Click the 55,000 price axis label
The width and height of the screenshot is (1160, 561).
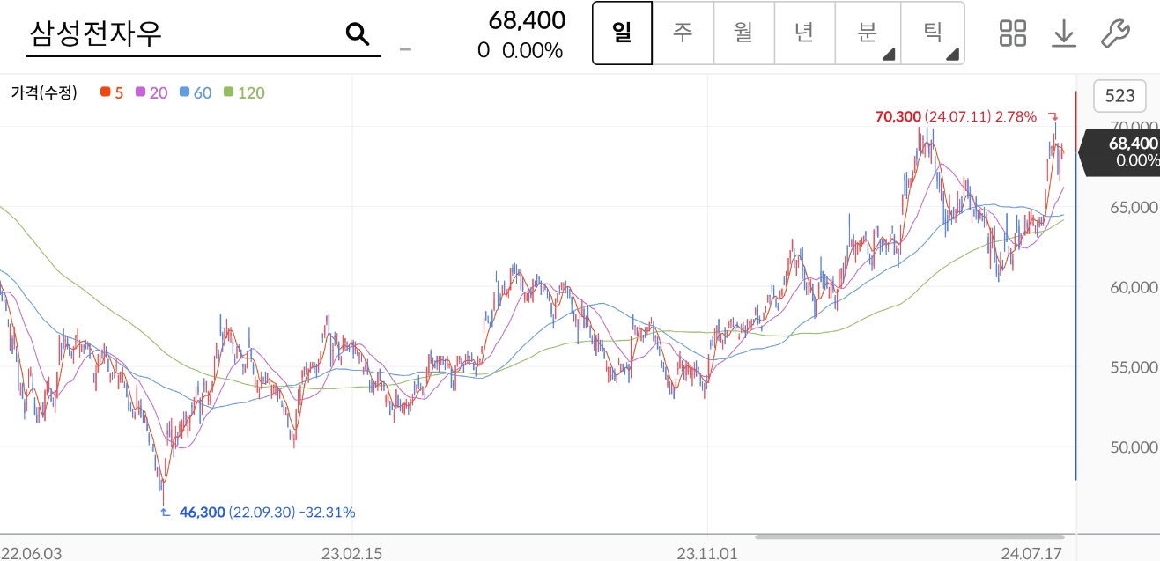pyautogui.click(x=1133, y=367)
